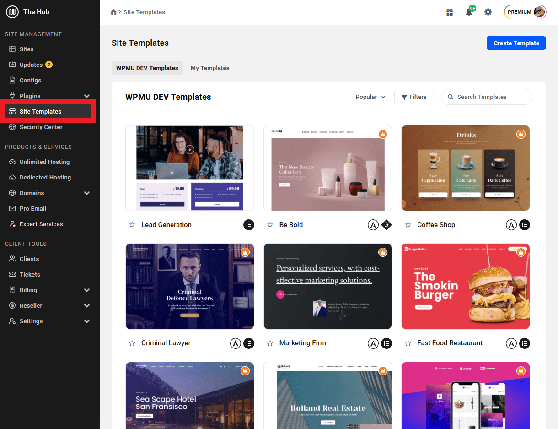Click Astra icon on Marketing Firm
Viewport: 558px width, 429px height.
point(373,343)
